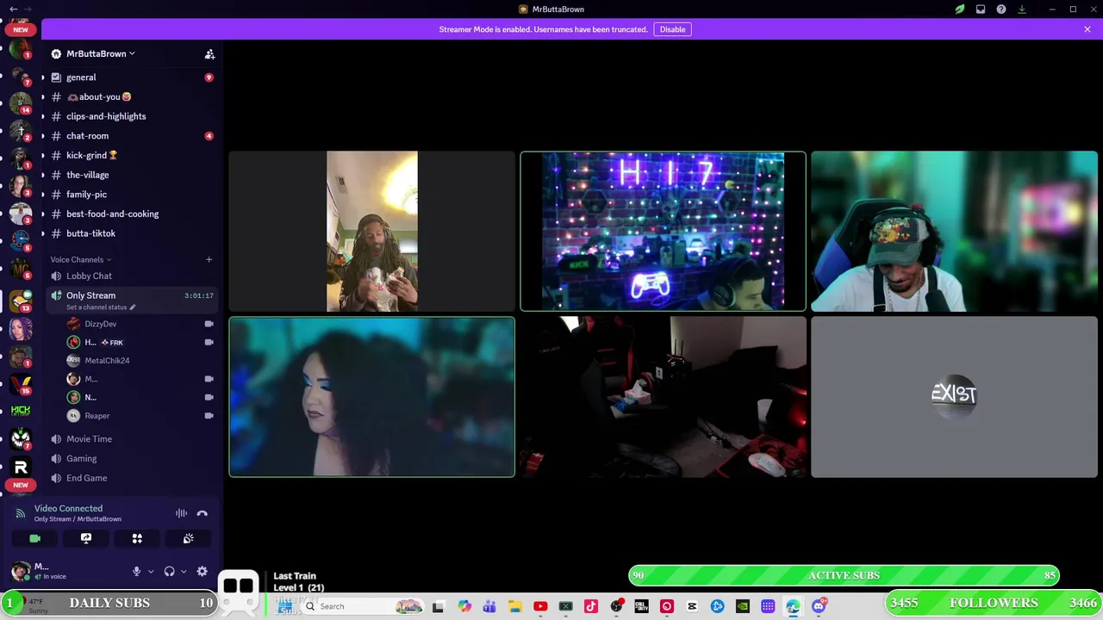Start sharing your screen
The height and width of the screenshot is (620, 1103).
(86, 538)
